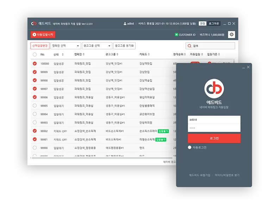Open the 캠페인 선택 dropdown
264x211 pixels.
[66, 46]
